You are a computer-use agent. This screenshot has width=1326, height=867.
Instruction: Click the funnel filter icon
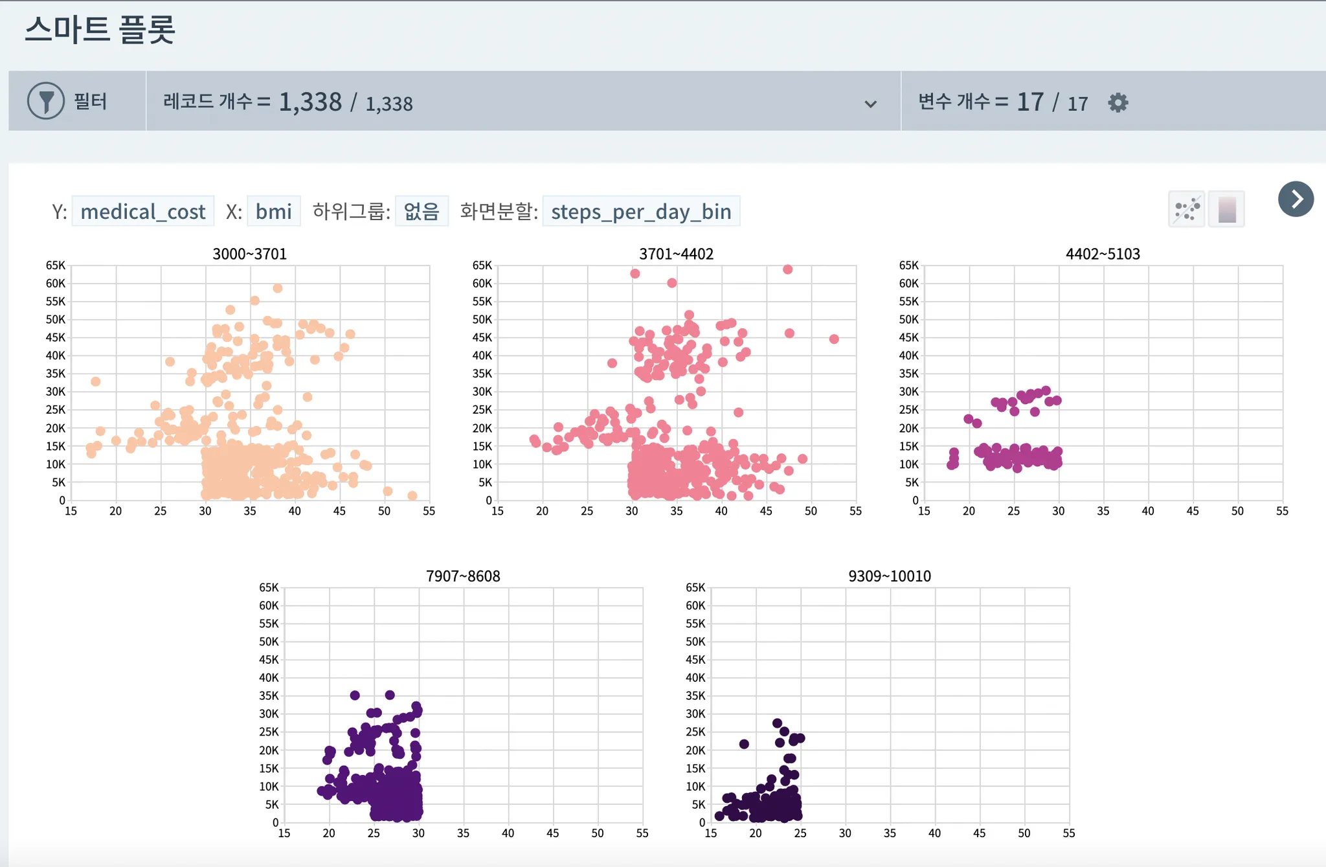pos(46,101)
